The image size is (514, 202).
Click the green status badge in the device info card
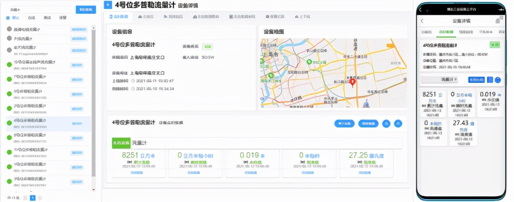[x=207, y=47]
